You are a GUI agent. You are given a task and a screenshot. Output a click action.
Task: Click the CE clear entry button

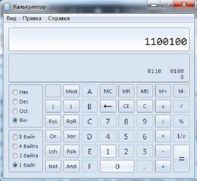pos(126,106)
